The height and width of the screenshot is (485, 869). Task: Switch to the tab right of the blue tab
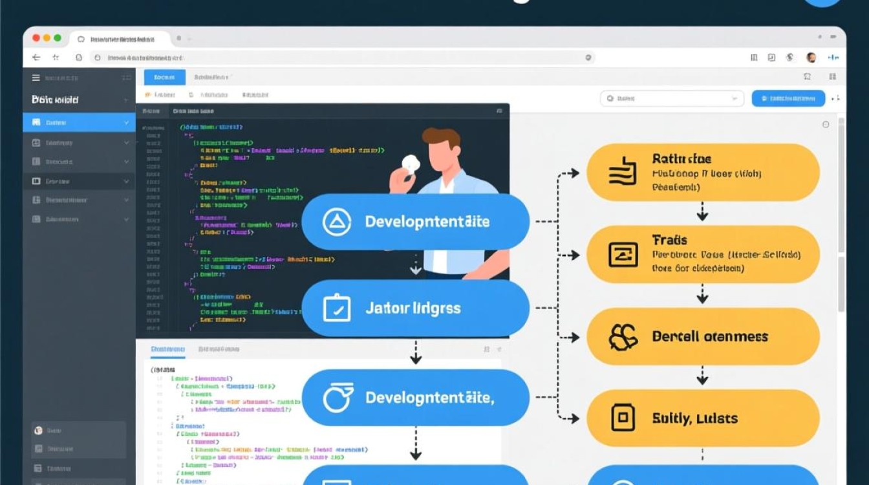pos(211,78)
